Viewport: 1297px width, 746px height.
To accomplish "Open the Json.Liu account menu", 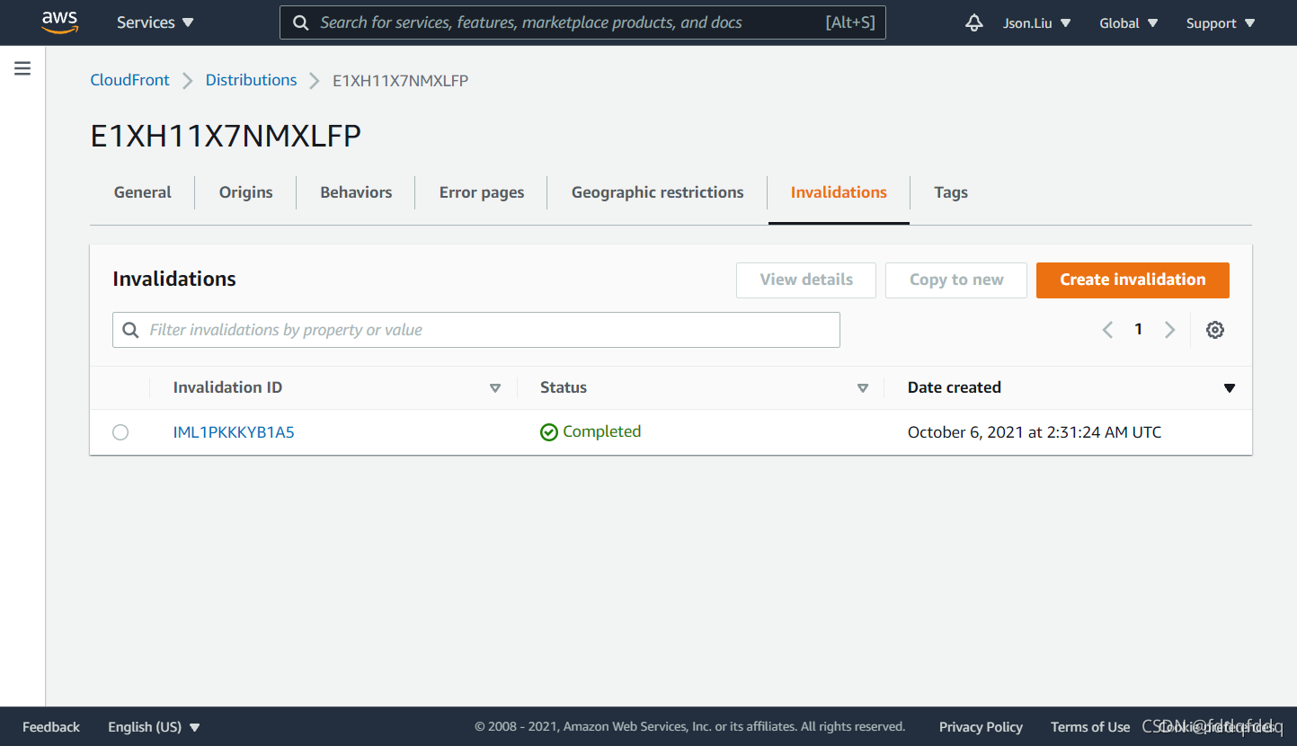I will pos(1037,23).
